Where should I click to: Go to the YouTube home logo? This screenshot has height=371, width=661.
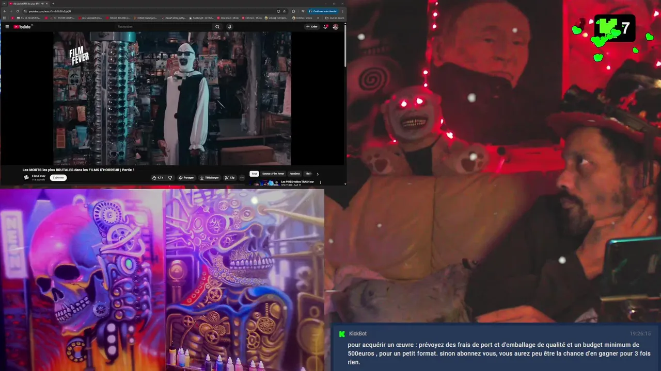pos(23,27)
